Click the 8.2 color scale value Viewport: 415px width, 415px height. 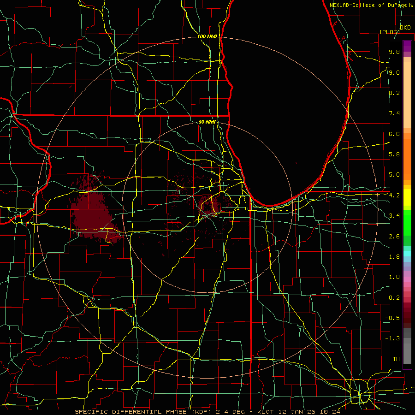394,93
